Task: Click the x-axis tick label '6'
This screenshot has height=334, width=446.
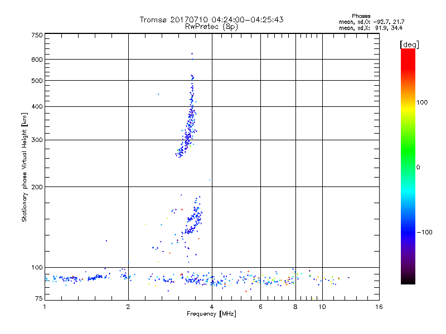Action: point(260,307)
